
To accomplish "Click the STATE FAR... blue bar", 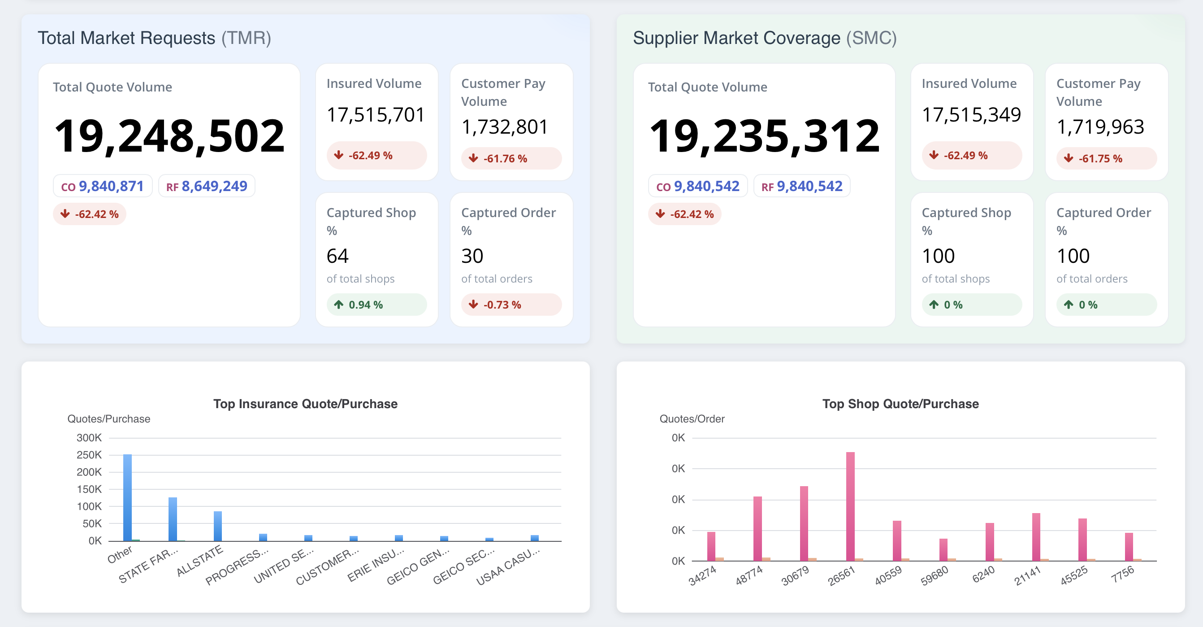I will 172,518.
